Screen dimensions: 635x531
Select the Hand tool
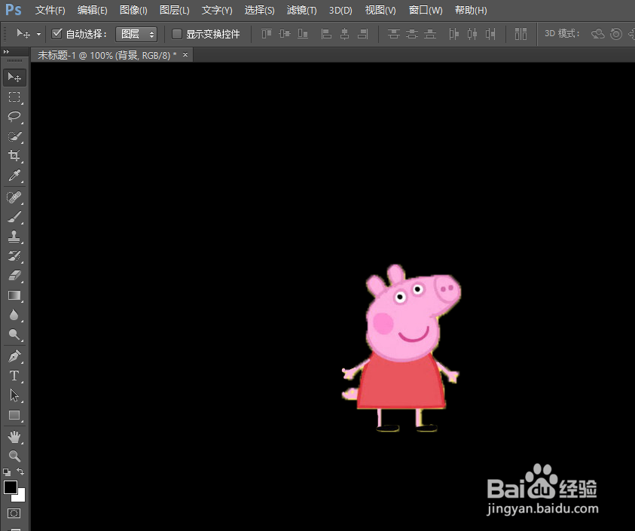14,437
